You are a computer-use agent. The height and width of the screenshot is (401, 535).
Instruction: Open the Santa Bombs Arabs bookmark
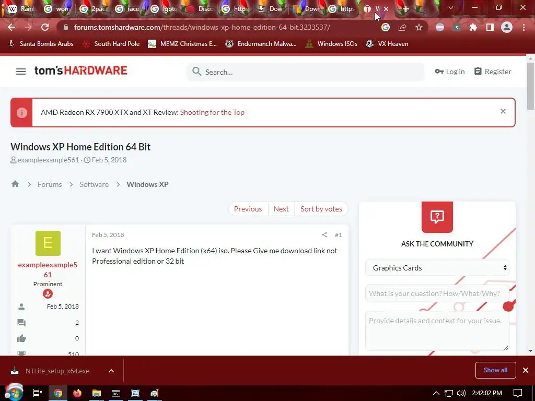[x=41, y=44]
